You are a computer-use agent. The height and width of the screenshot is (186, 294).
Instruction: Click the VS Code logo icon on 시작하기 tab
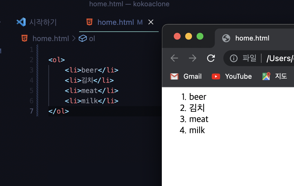tap(21, 22)
